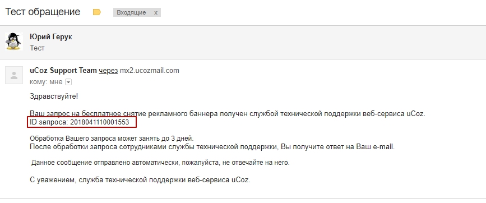Click the через link
The width and height of the screenshot is (486, 203).
(x=108, y=71)
